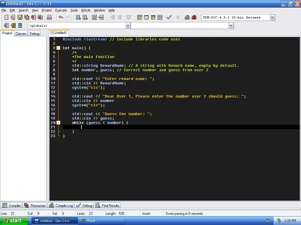301x225 pixels.
Task: Click Delete profiling information icon
Action: (x=194, y=17)
